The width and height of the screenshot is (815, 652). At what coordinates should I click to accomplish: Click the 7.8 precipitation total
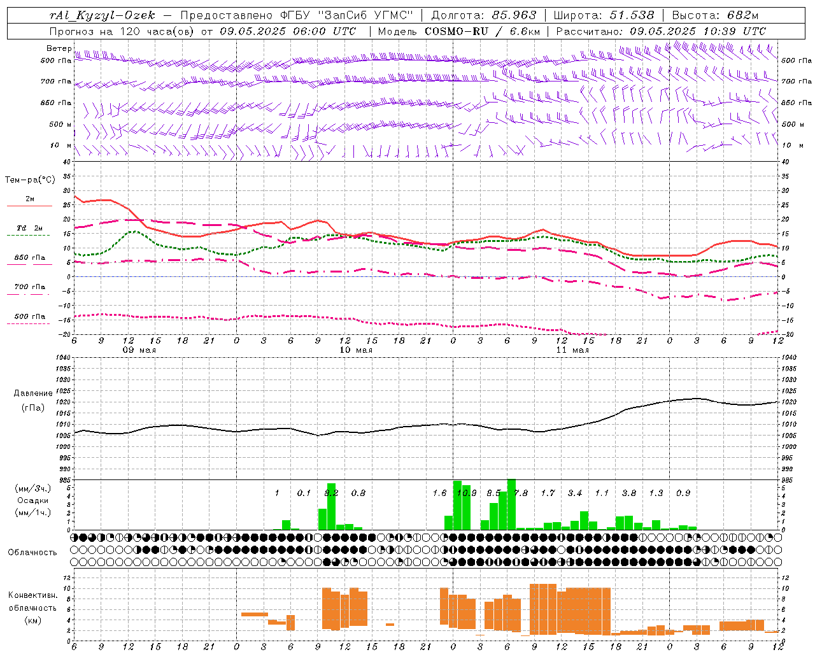tap(521, 493)
